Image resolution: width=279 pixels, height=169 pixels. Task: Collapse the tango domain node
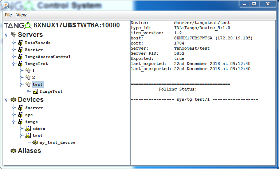tap(14, 122)
